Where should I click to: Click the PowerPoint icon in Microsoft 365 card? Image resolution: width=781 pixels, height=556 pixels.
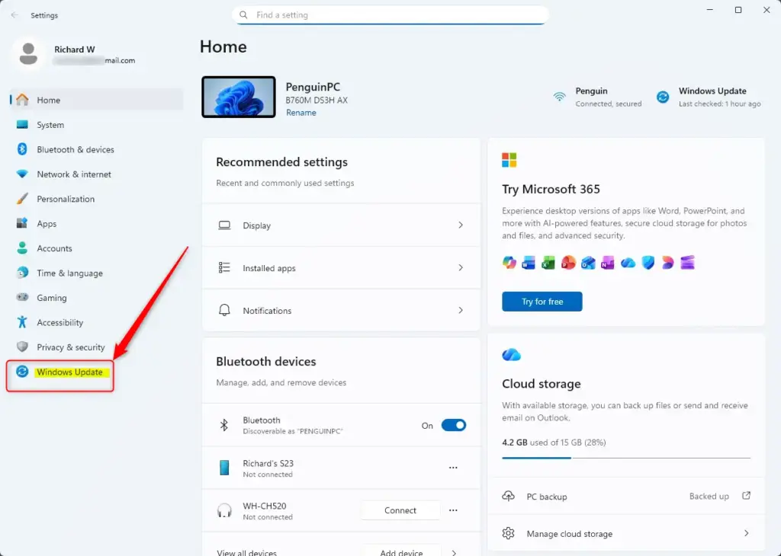(568, 263)
